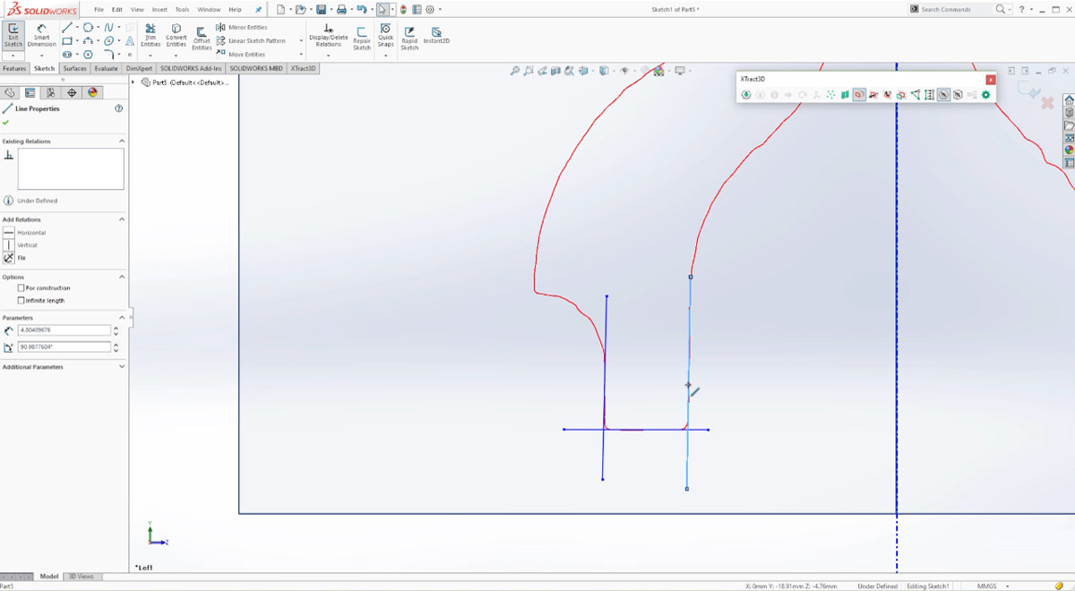Enable the For construction checkbox
The image size is (1075, 591).
click(x=21, y=288)
